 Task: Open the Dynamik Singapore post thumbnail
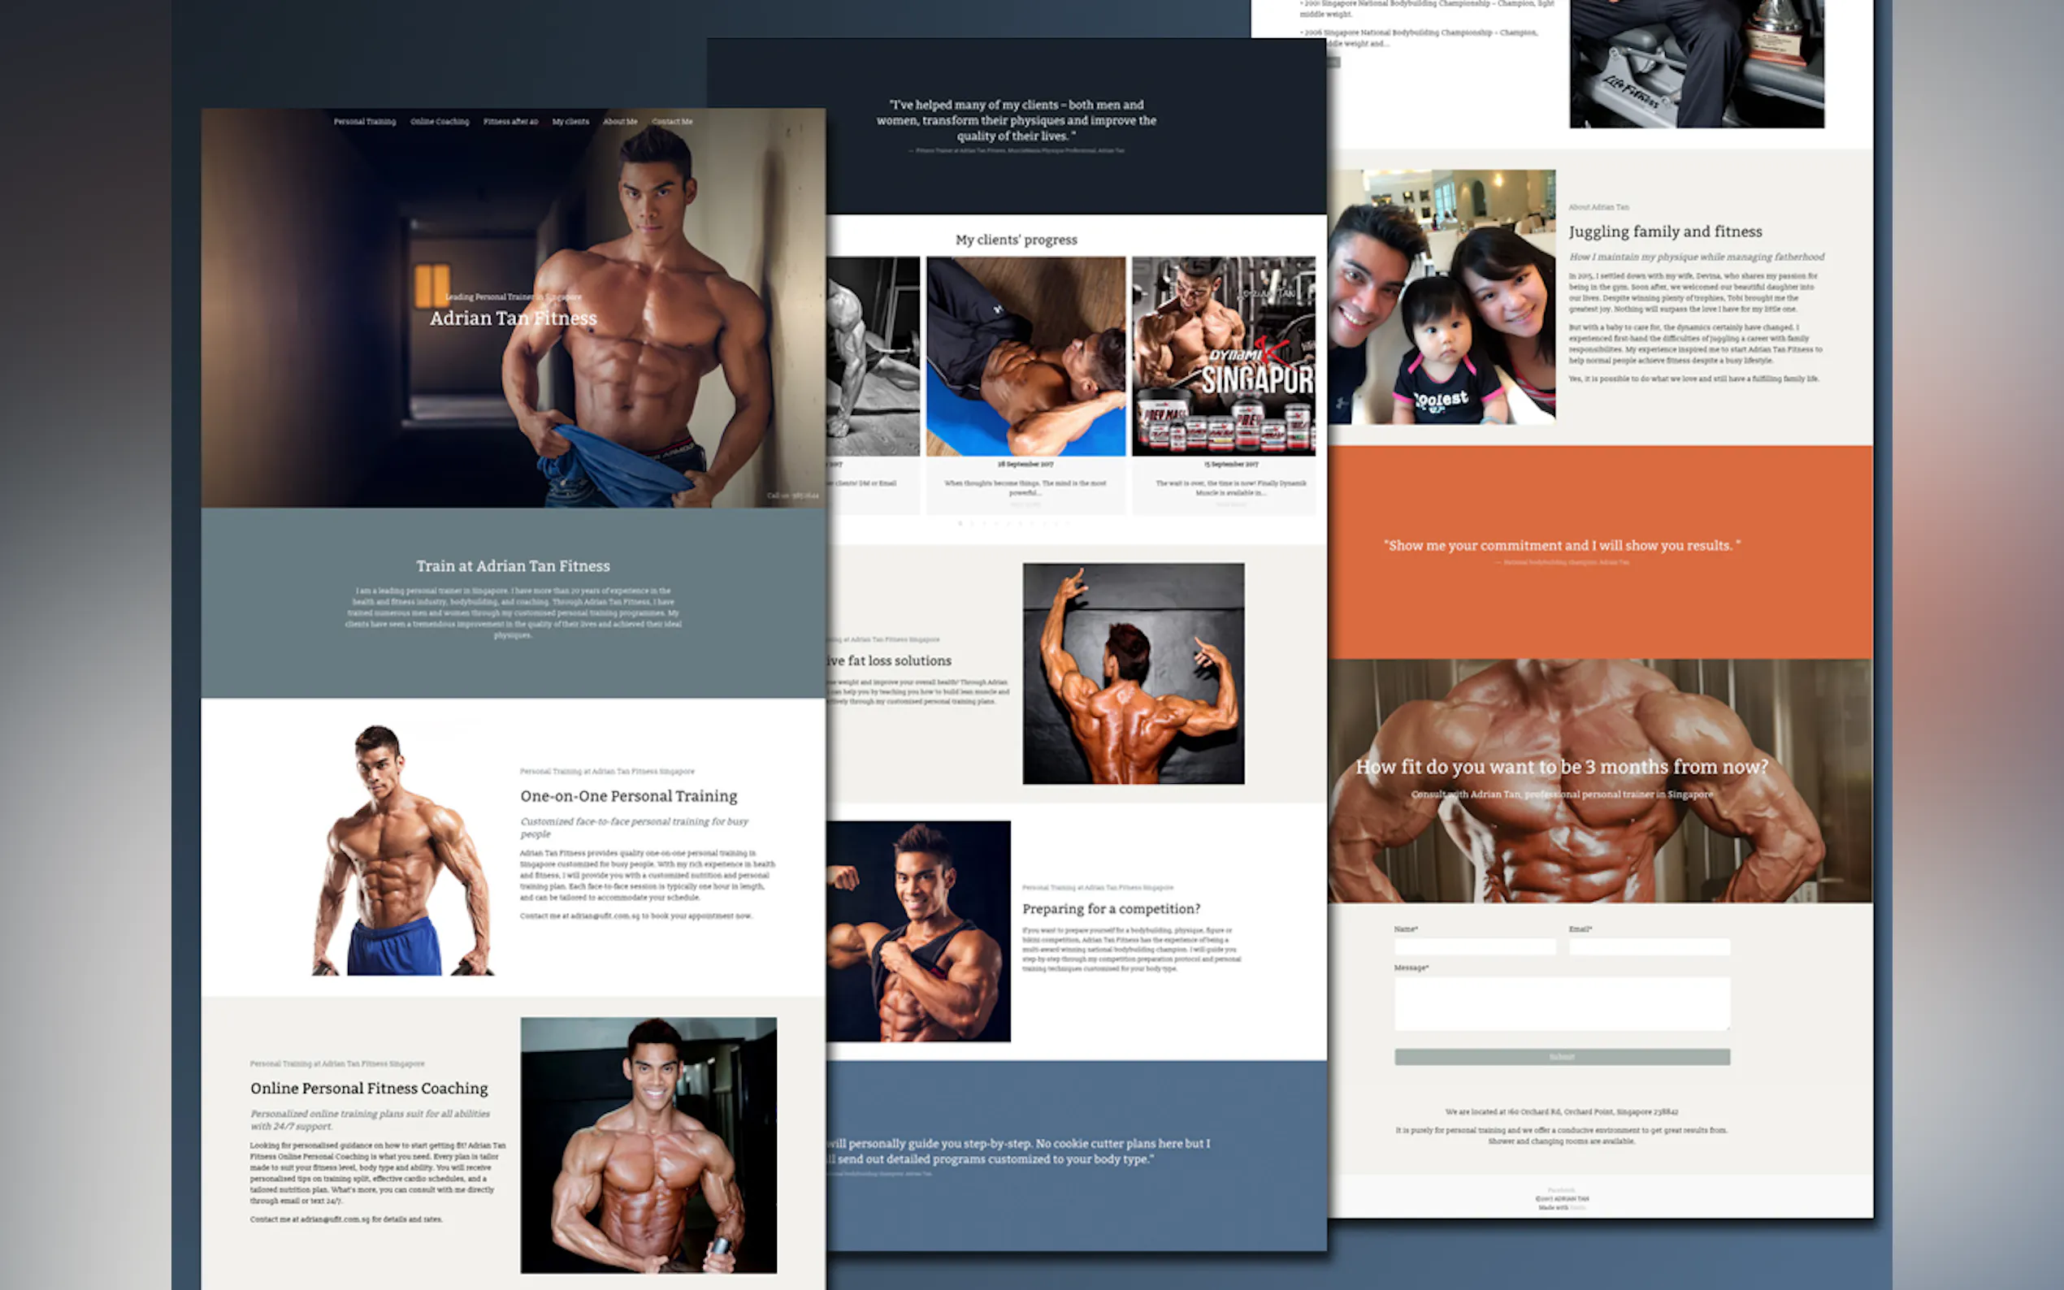[1223, 356]
